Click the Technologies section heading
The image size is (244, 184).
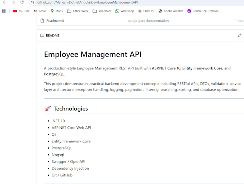tap(71, 109)
